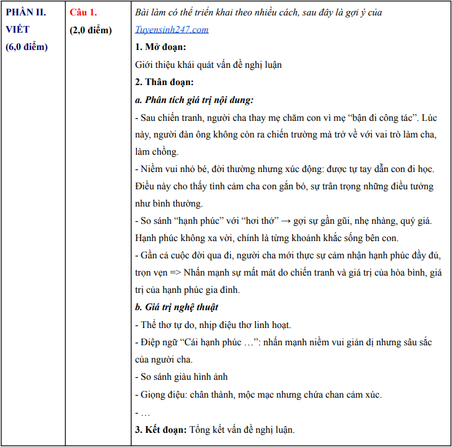Click the line starting "- Sau chiến tranh"
Screen dimensions: 452x447
[285, 117]
